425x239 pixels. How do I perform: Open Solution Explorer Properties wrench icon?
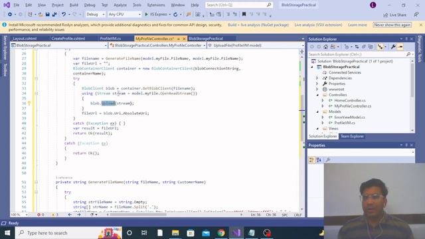(393, 47)
